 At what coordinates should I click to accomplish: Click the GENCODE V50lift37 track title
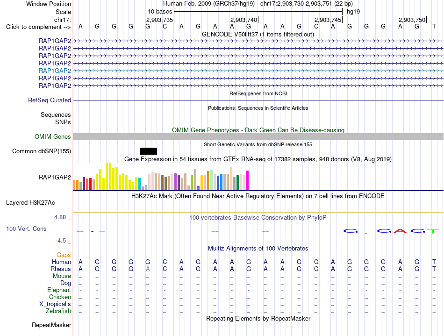(x=258, y=35)
